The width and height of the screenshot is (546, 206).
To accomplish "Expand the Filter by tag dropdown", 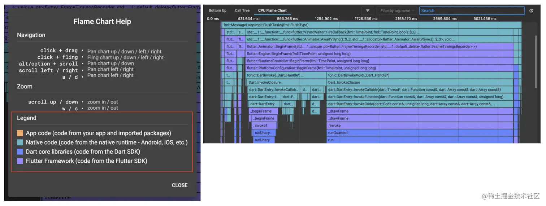I will pos(396,11).
